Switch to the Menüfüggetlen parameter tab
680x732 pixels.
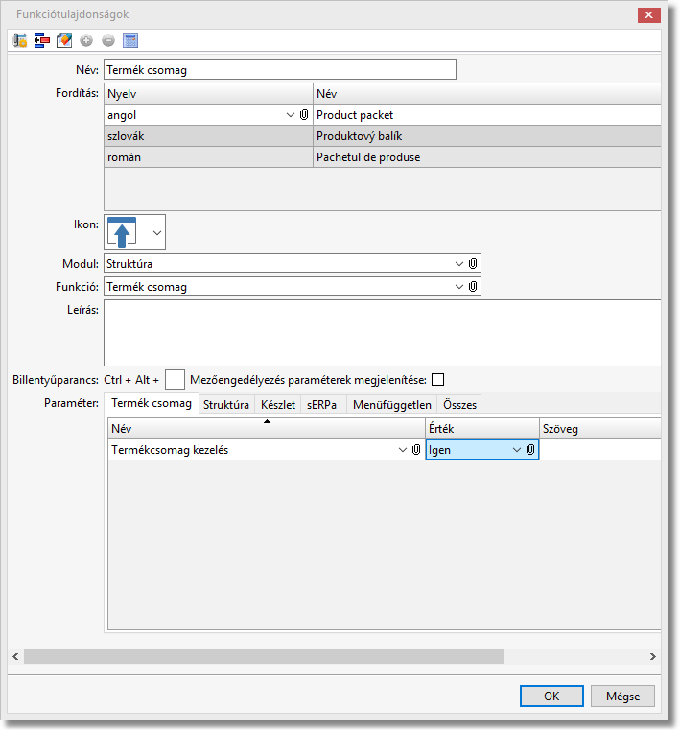click(x=392, y=405)
